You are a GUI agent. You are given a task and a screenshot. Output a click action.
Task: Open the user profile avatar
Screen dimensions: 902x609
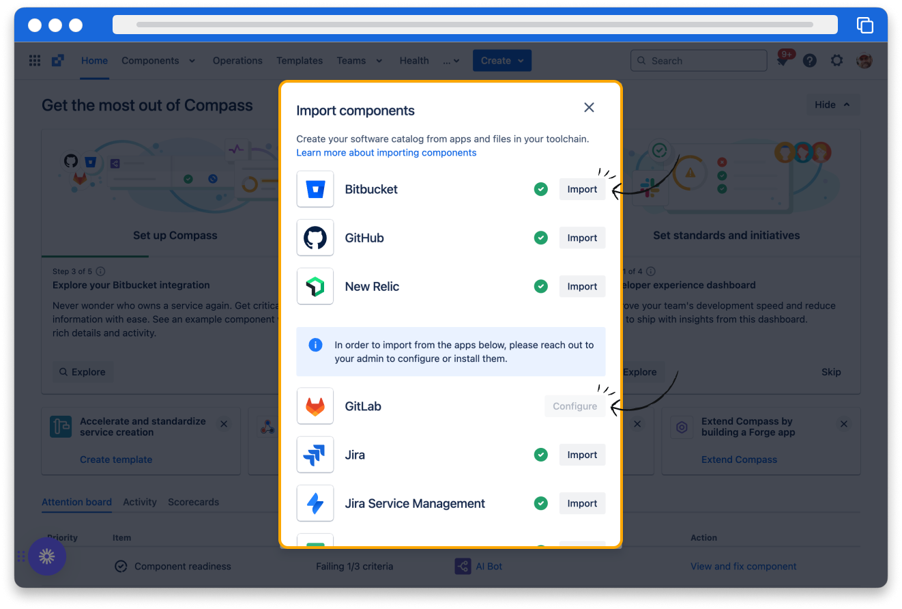(x=864, y=61)
